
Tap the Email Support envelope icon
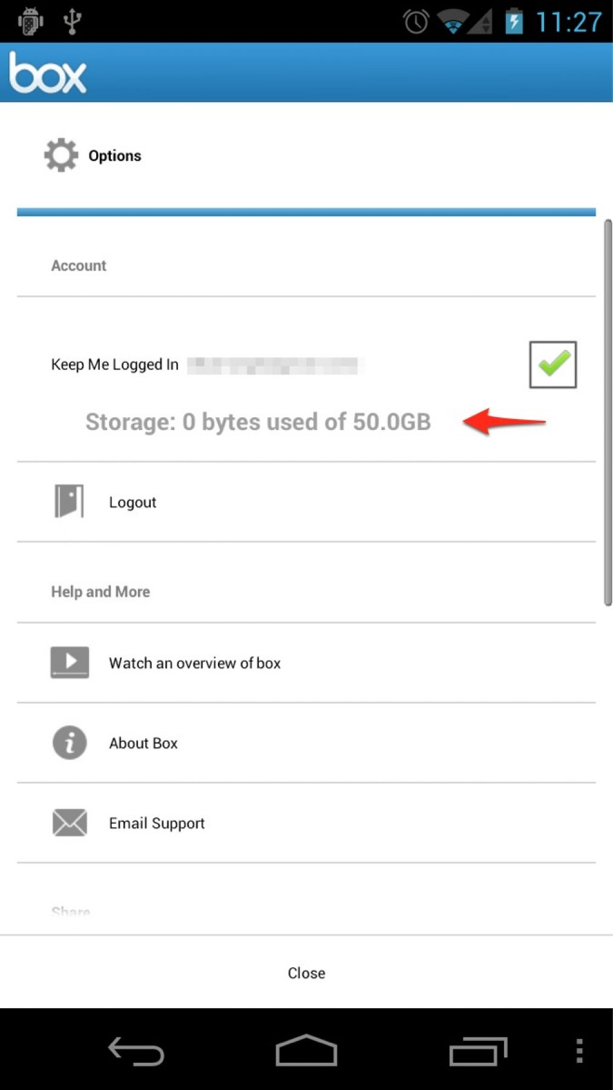(x=70, y=822)
